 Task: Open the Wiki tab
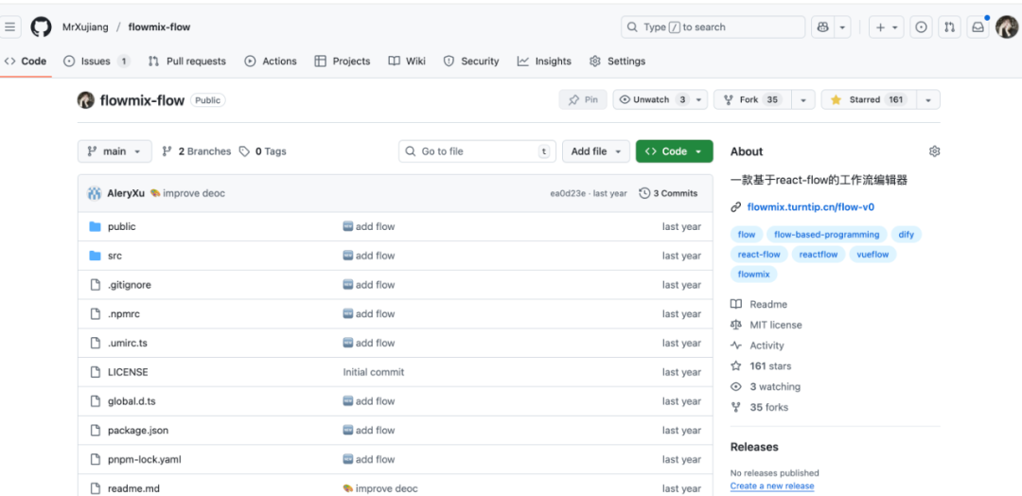tap(407, 62)
